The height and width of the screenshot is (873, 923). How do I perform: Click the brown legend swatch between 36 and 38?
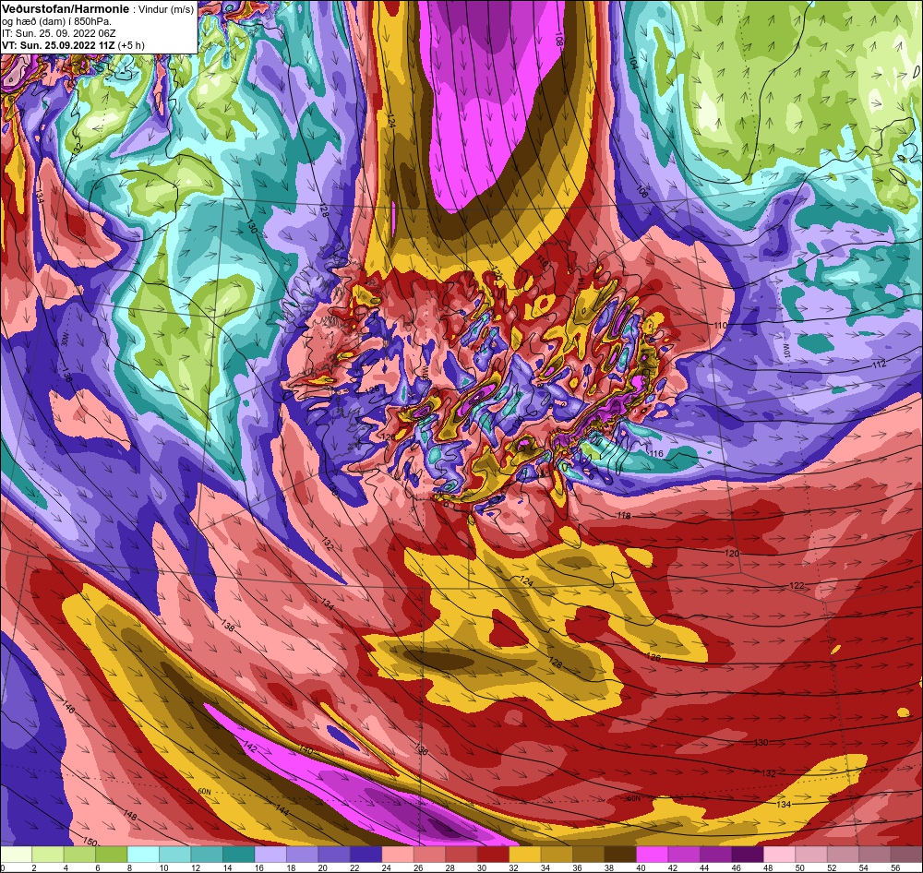[589, 855]
